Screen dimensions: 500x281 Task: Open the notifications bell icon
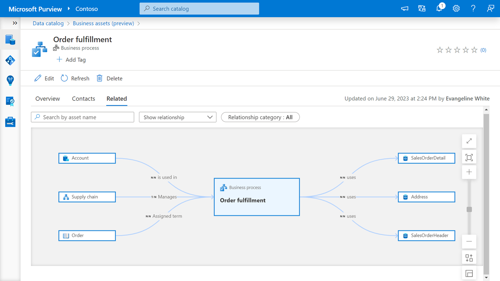439,8
